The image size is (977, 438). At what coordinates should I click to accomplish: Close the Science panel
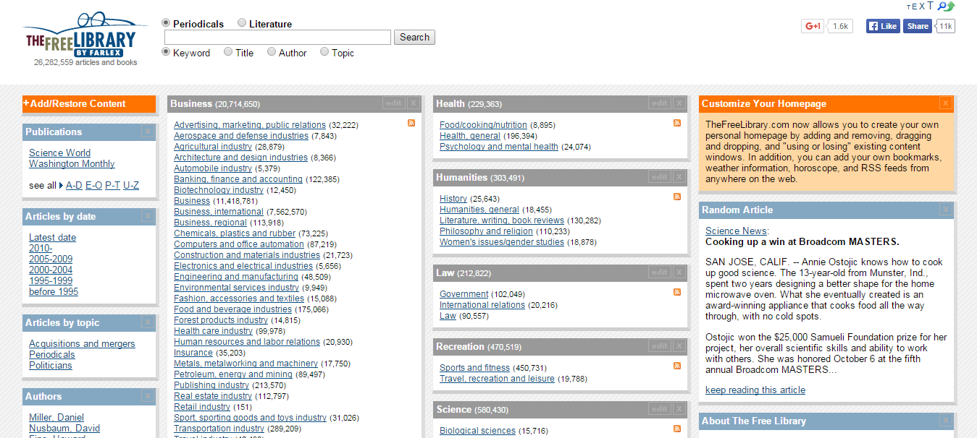(679, 409)
